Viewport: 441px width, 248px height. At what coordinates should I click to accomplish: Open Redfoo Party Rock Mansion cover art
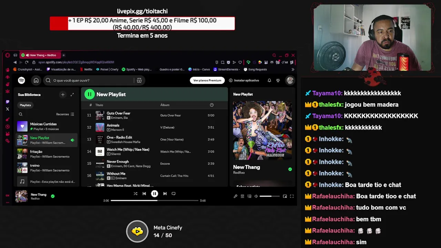tap(263, 131)
